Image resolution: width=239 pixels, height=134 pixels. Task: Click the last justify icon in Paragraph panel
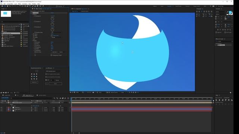click(x=211, y=12)
